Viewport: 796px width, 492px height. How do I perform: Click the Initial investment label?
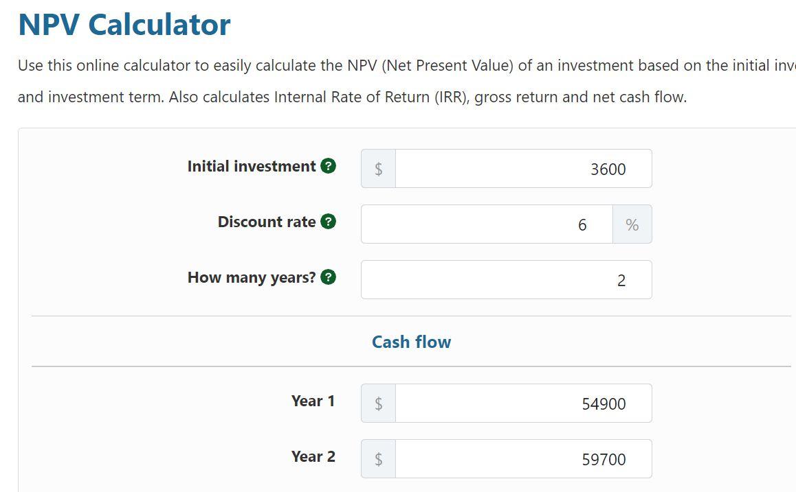252,165
